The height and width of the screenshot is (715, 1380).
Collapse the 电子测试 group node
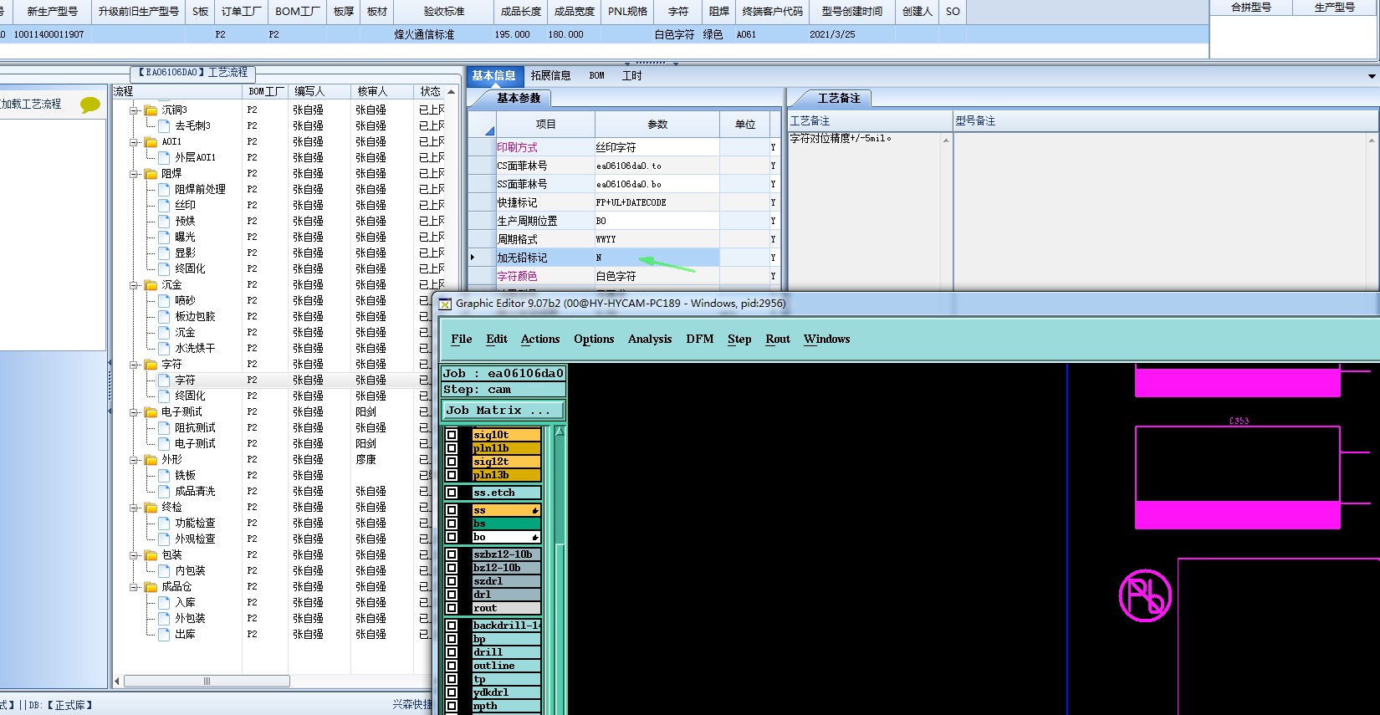[x=134, y=412]
